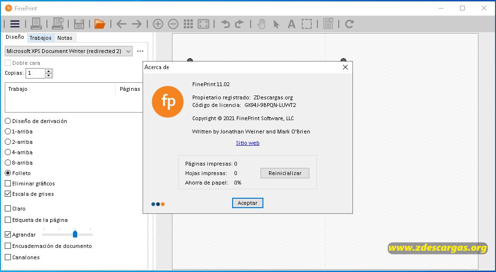Enable Etiqueta de la página checkbox
The image size is (496, 272).
click(x=8, y=220)
